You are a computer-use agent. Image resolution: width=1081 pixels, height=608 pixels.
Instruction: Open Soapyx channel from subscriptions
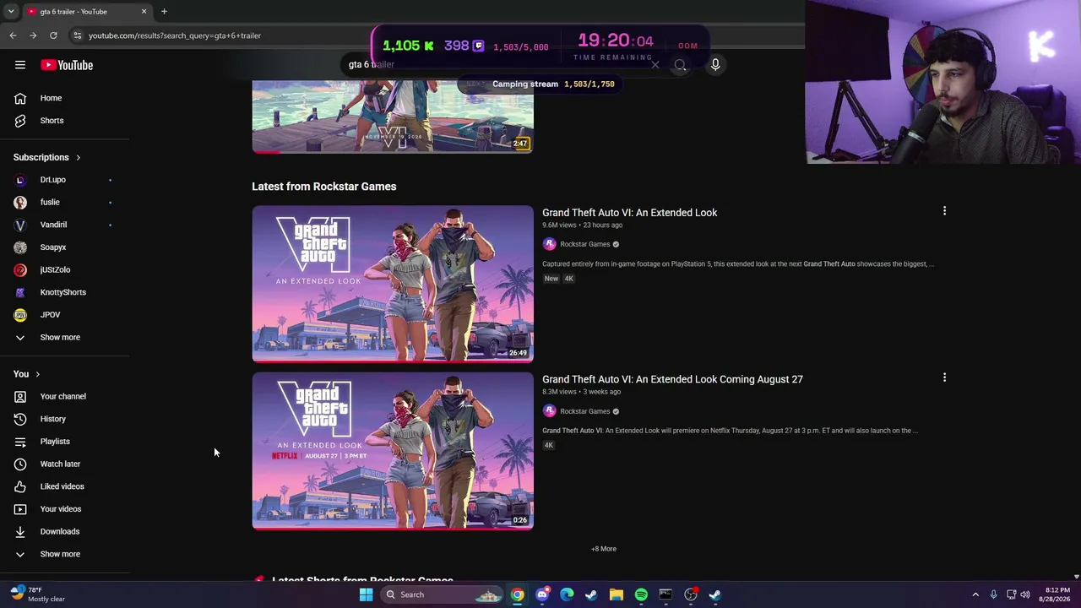point(64,247)
